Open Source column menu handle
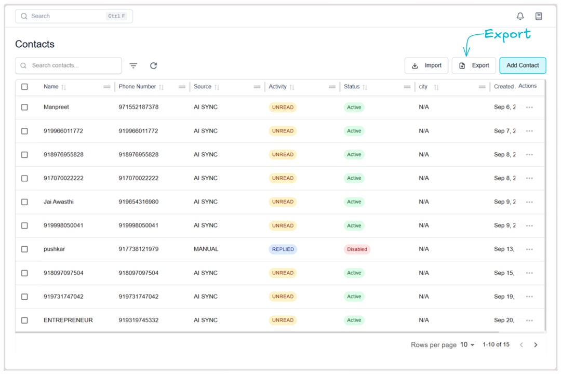Image resolution: width=561 pixels, height=374 pixels. tap(257, 87)
